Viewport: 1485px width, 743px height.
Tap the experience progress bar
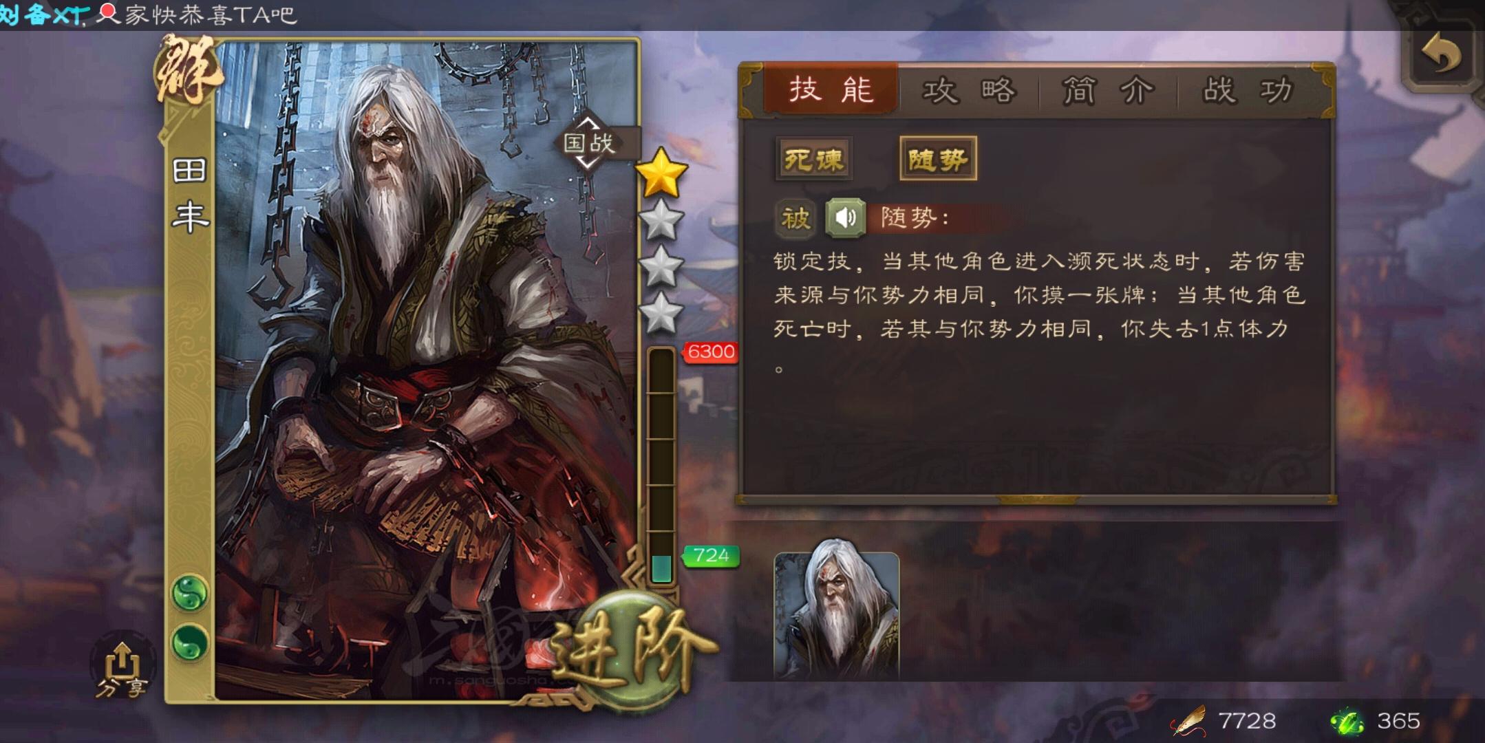click(x=661, y=466)
